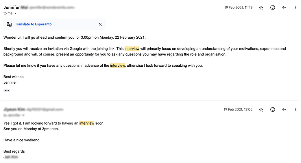Click the translate icon in banner
This screenshot has width=301, height=163.
(9, 24)
